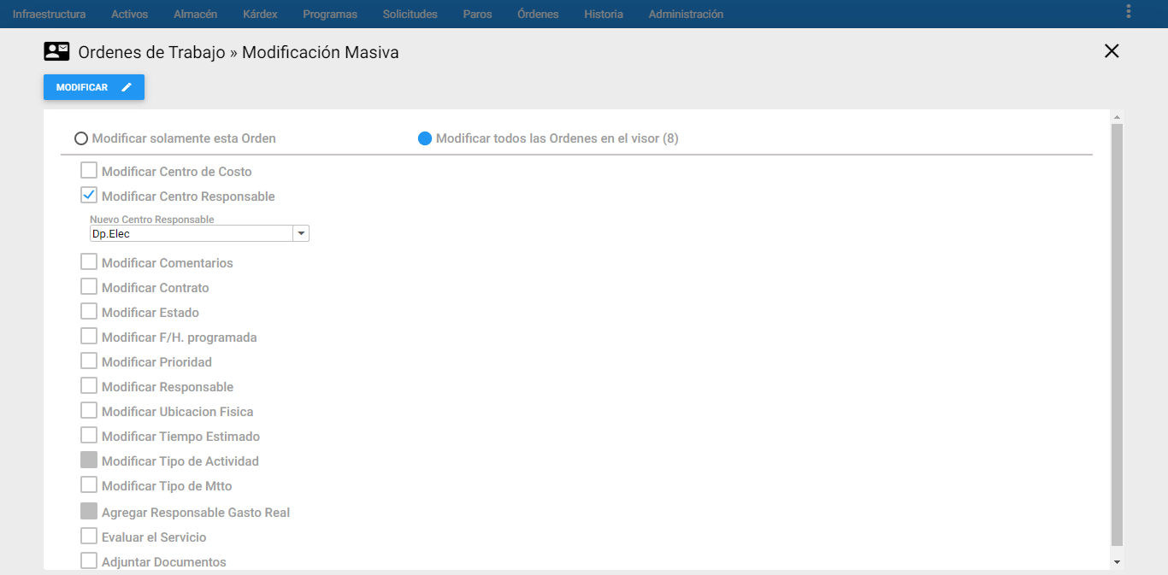Viewport: 1168px width, 575px height.
Task: Select Modificar todos las Ordenes en el visor
Action: 425,138
